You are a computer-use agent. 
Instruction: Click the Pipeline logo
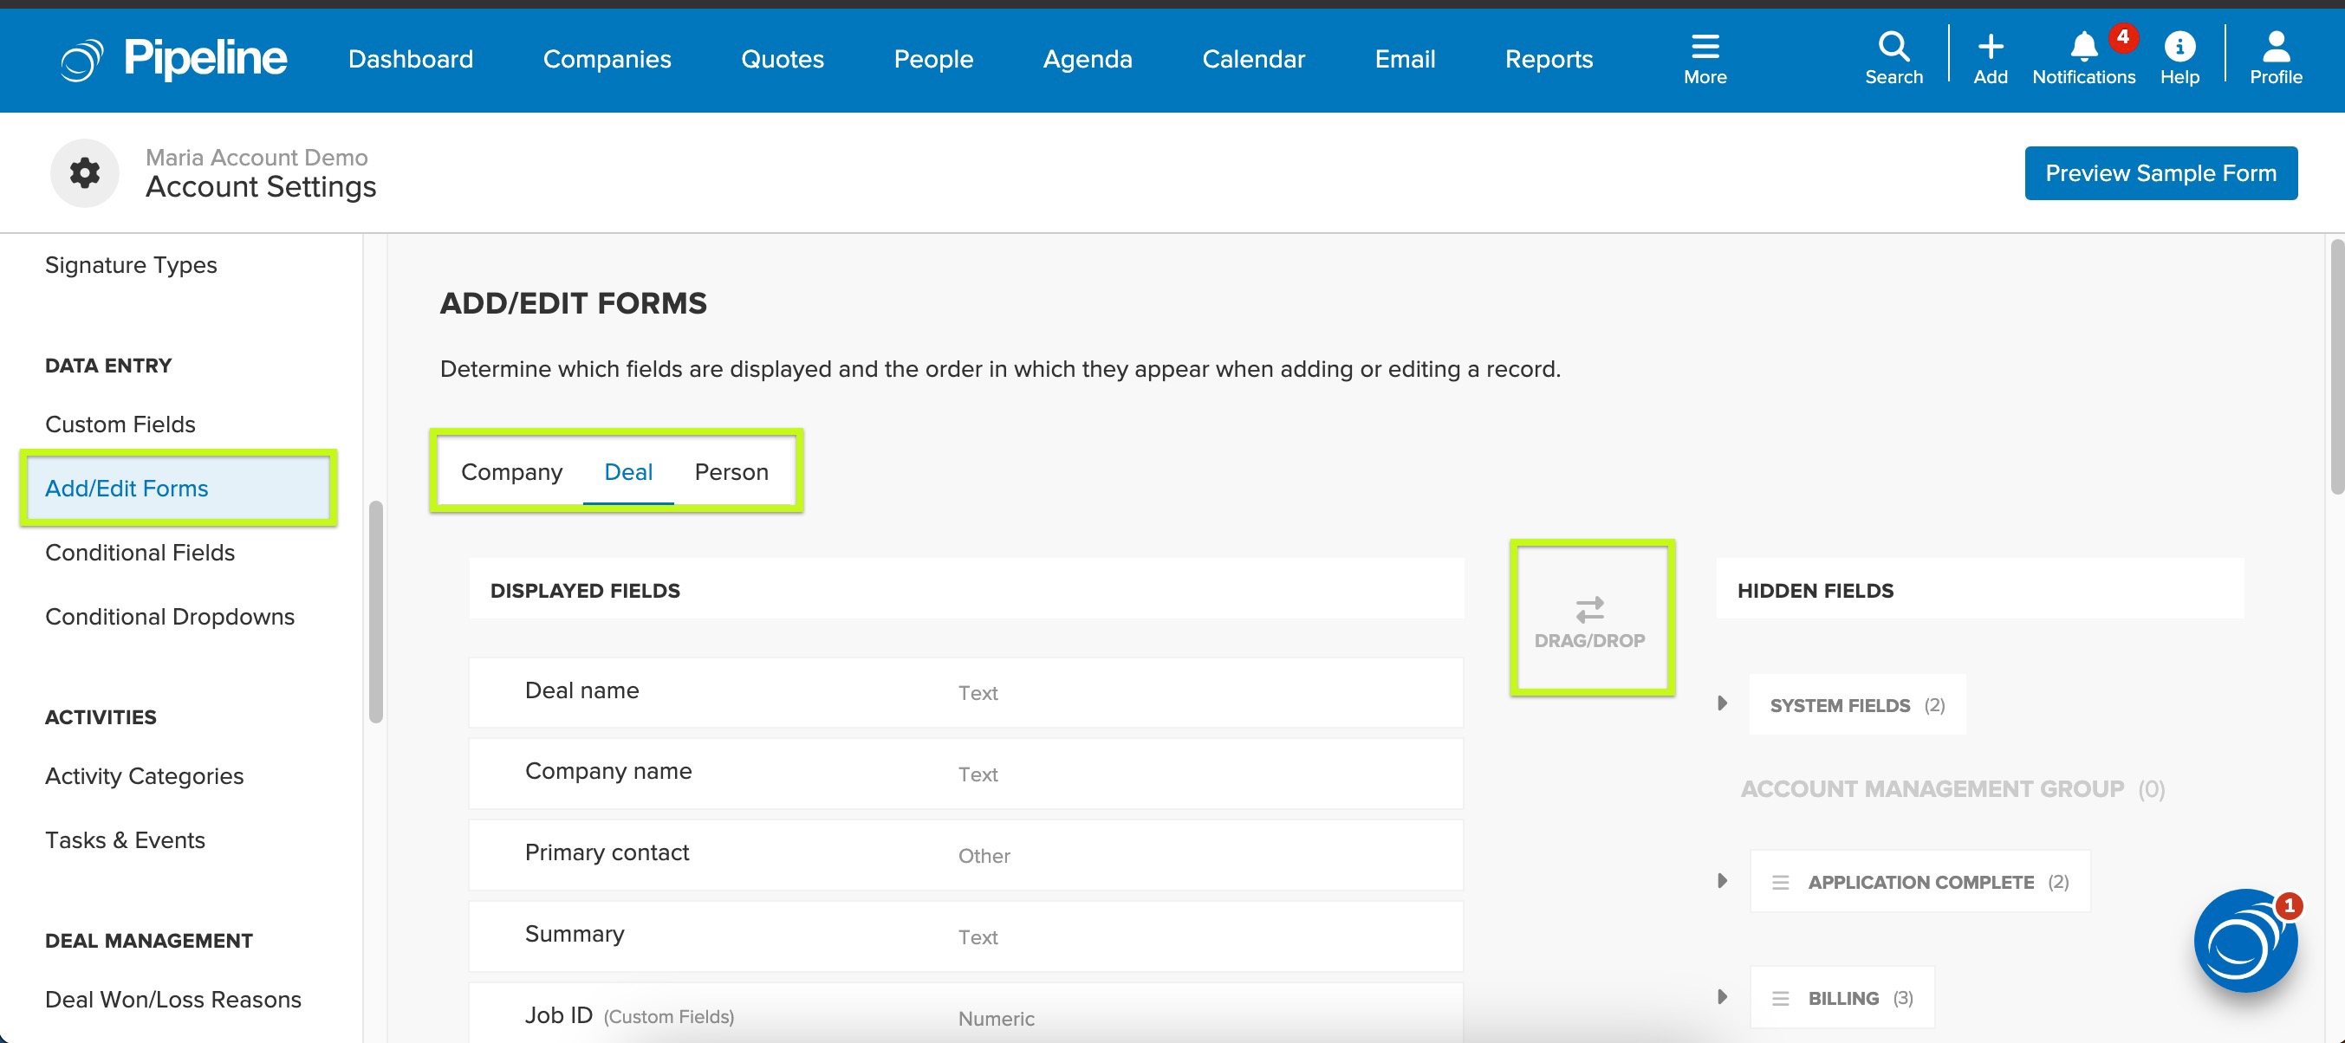pos(173,59)
